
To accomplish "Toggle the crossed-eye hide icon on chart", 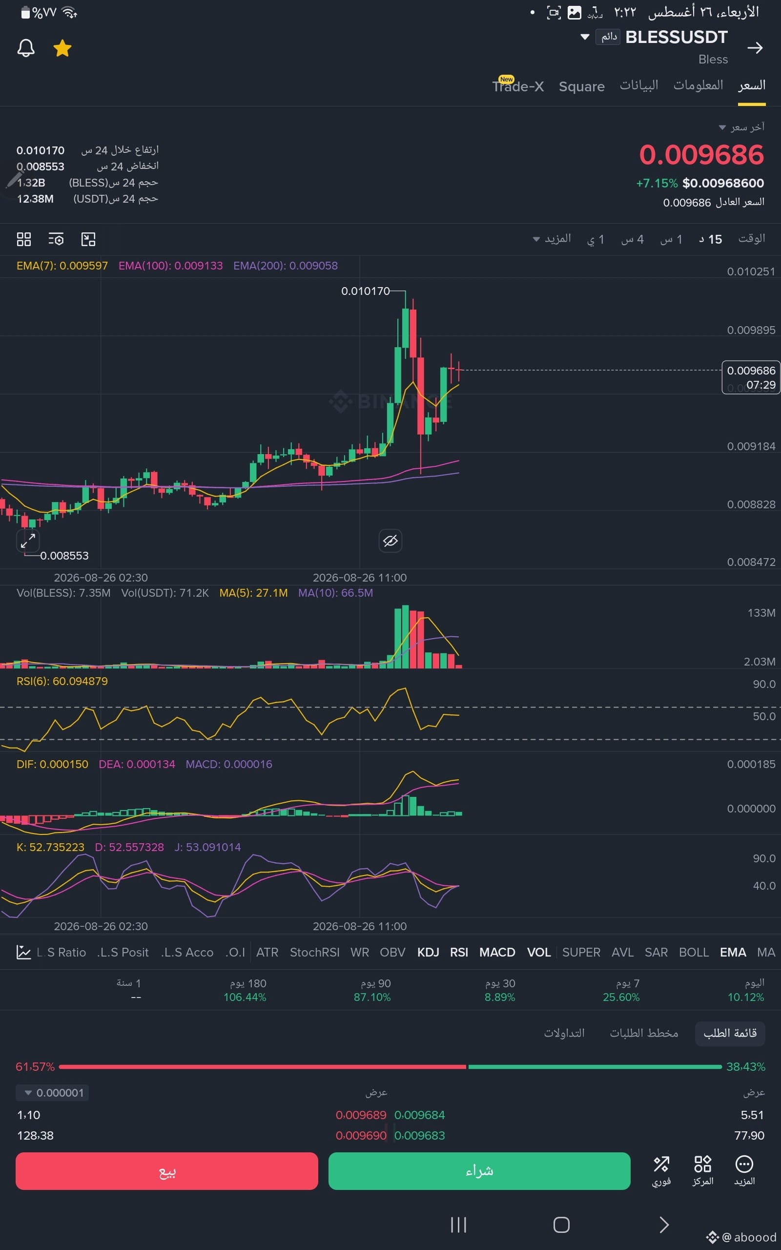I will (390, 541).
